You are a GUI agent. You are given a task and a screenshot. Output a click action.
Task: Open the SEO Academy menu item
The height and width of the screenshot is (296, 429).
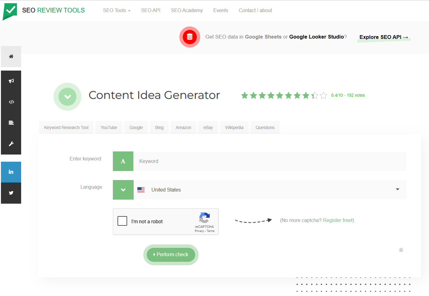click(187, 11)
